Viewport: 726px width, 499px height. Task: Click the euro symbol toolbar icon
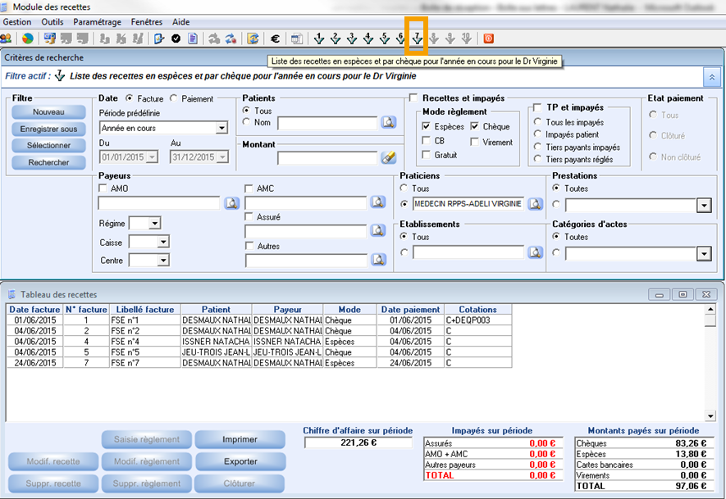coord(275,39)
